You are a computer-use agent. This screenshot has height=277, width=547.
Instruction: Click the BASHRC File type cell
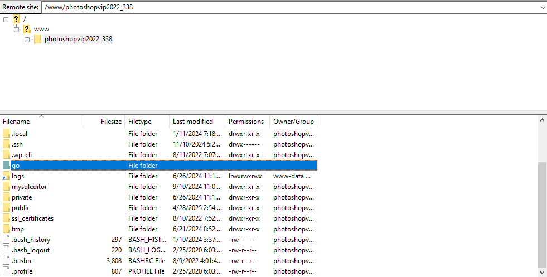point(147,261)
